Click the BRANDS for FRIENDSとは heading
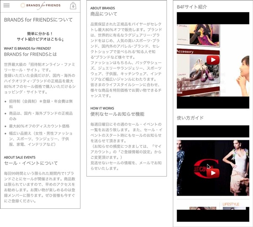 (x=30, y=54)
